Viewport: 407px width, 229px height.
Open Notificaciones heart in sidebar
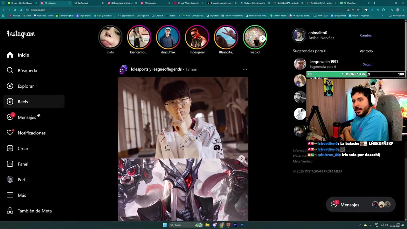[x=34, y=133]
